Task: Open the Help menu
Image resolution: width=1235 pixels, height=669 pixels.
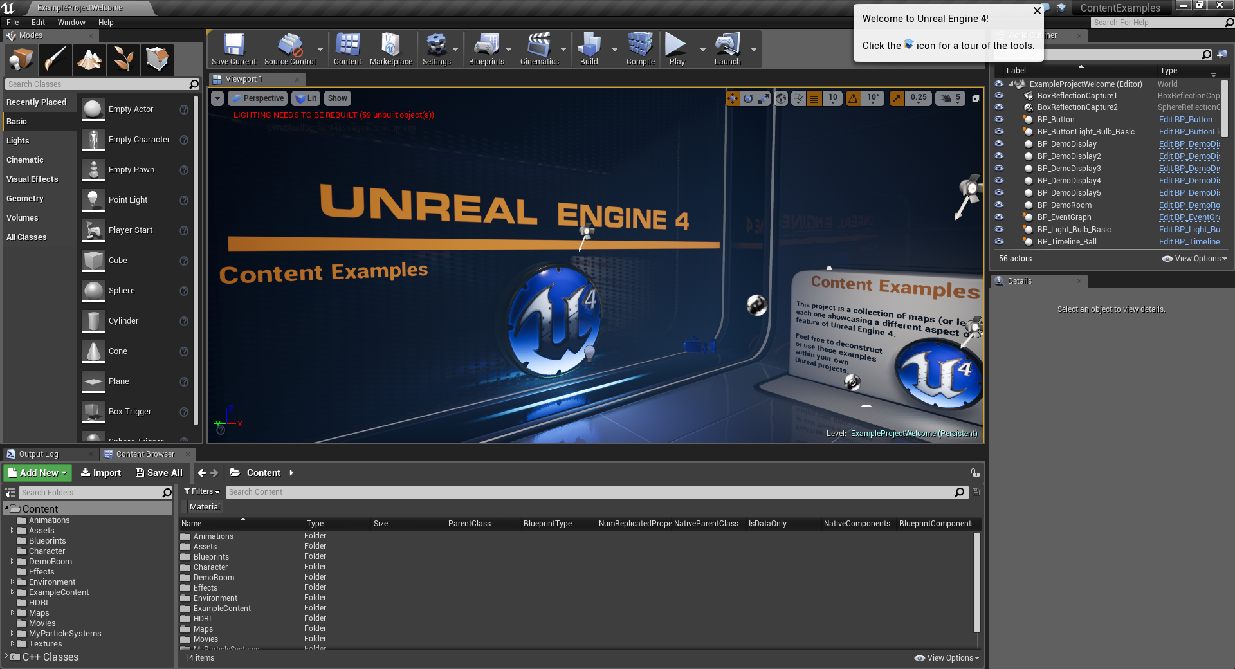Action: pyautogui.click(x=106, y=23)
